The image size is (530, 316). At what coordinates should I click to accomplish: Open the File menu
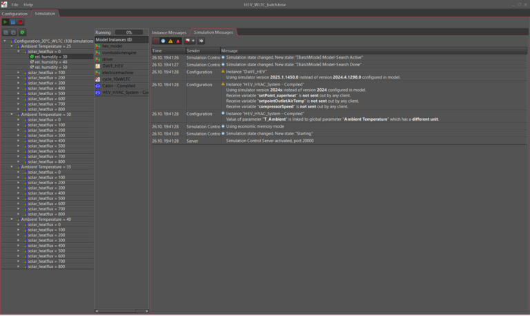pos(14,5)
